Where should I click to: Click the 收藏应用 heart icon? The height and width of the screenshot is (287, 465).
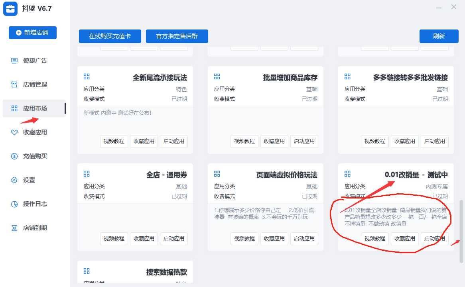point(14,132)
